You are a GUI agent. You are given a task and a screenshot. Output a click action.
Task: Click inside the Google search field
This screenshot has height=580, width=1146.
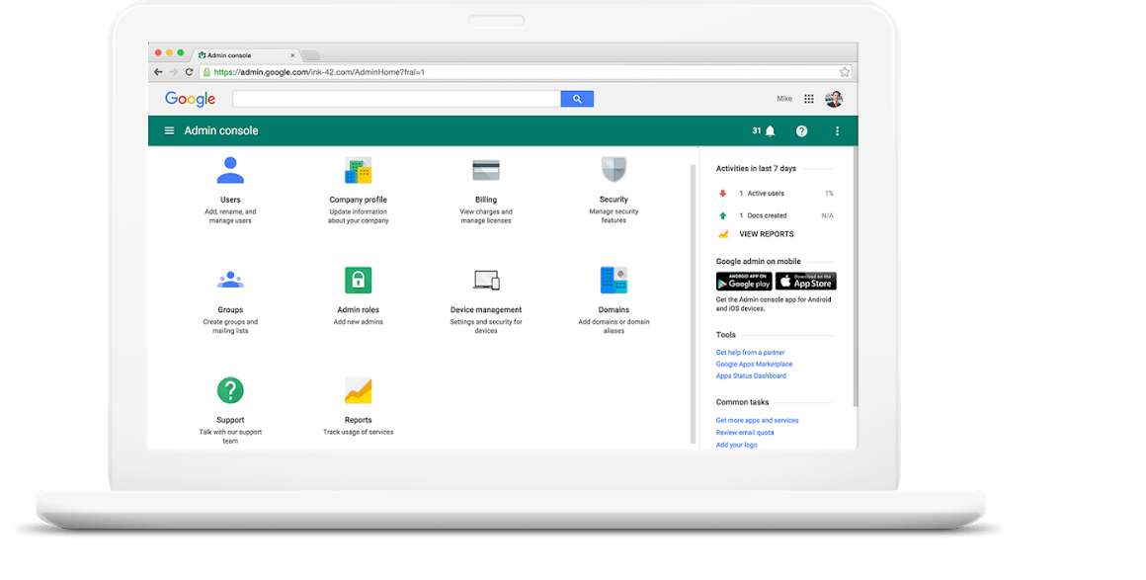[395, 99]
